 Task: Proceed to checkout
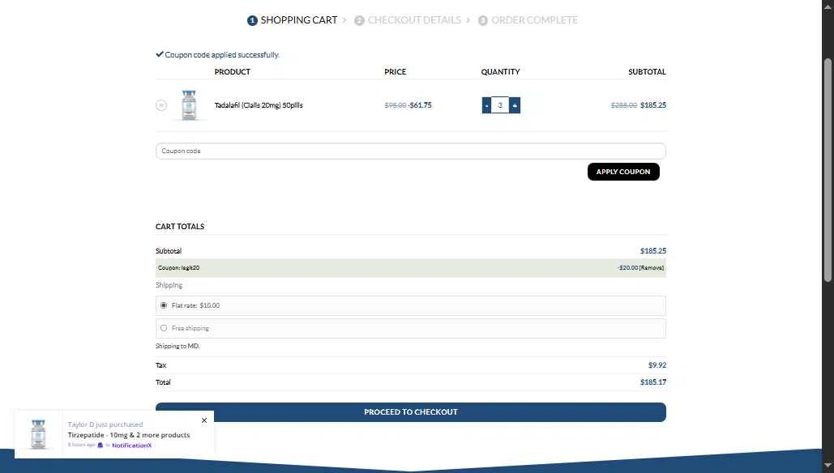411,412
